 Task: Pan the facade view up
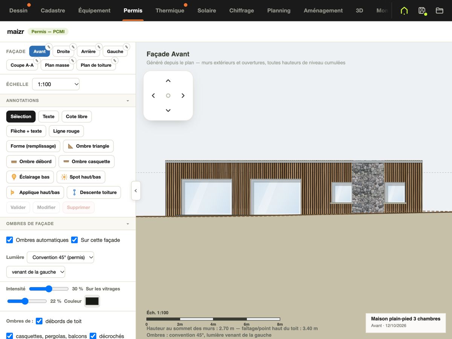168,81
